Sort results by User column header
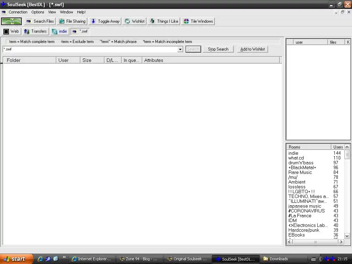The image size is (352, 264). [x=68, y=60]
